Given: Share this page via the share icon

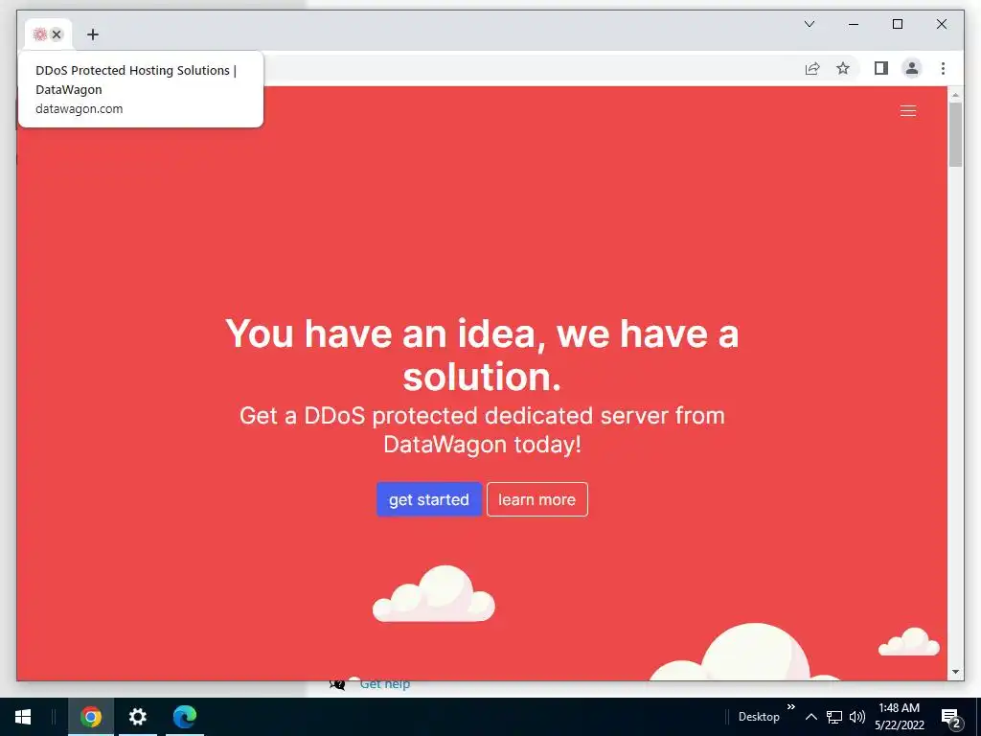Looking at the screenshot, I should point(812,68).
